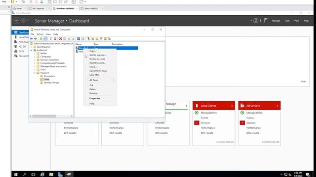Select Security Groups under Research
This screenshot has height=177, width=316.
pos(51,83)
